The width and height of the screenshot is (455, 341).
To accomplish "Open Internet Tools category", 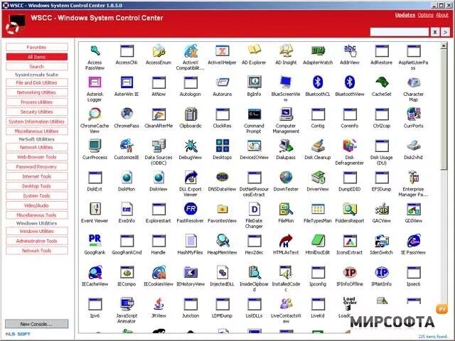I will pyautogui.click(x=37, y=176).
